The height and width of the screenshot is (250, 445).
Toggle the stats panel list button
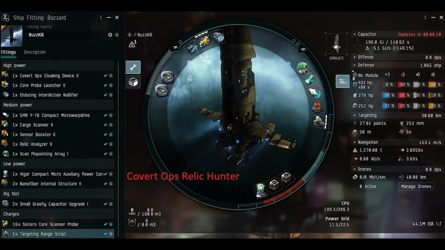pyautogui.click(x=342, y=81)
